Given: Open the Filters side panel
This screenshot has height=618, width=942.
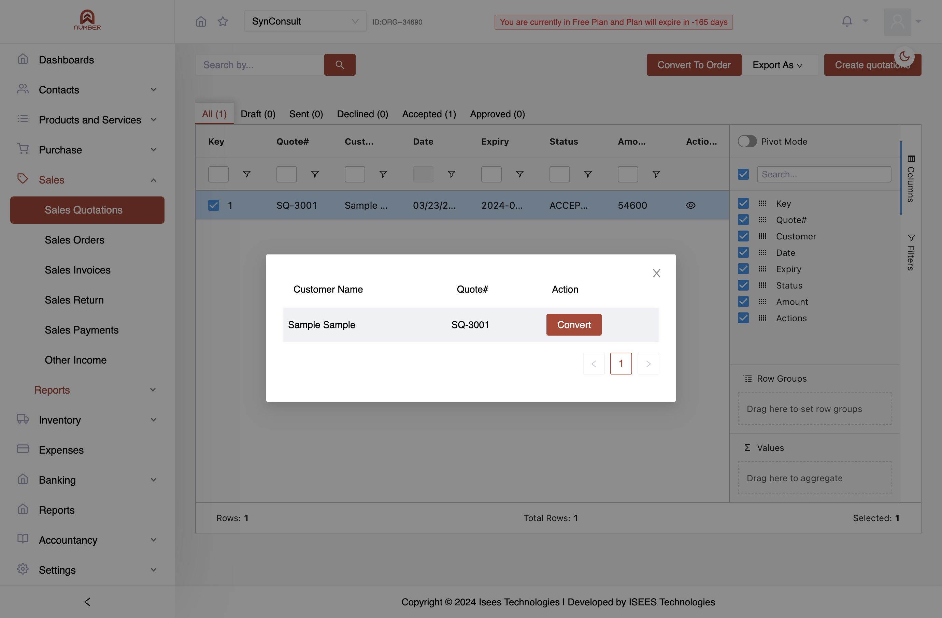Looking at the screenshot, I should [x=911, y=252].
